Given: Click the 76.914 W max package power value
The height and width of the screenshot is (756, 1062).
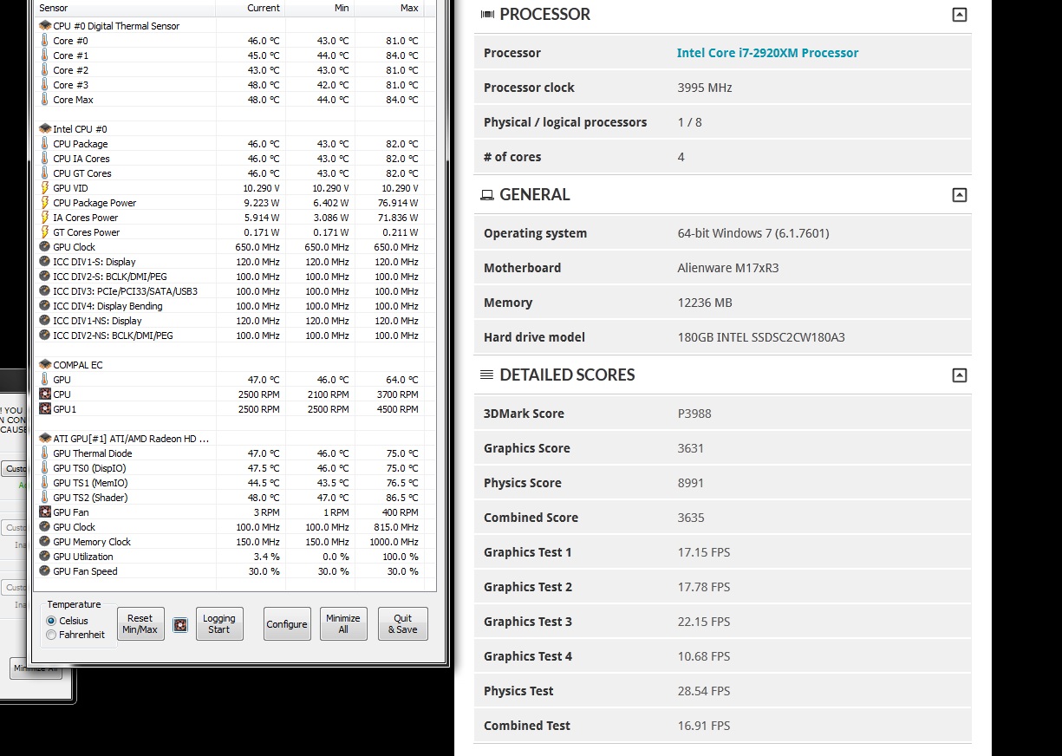Looking at the screenshot, I should click(397, 203).
